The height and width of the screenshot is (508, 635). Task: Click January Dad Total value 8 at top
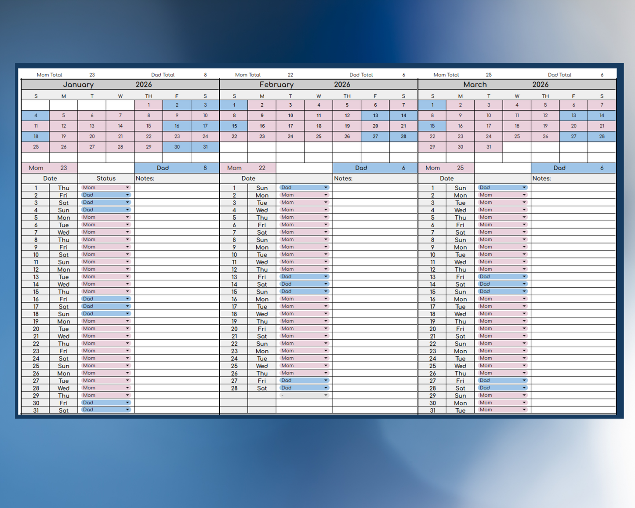coord(205,75)
